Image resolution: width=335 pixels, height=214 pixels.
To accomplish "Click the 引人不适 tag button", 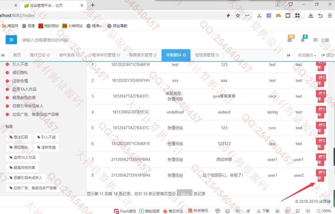I will click(x=46, y=137).
